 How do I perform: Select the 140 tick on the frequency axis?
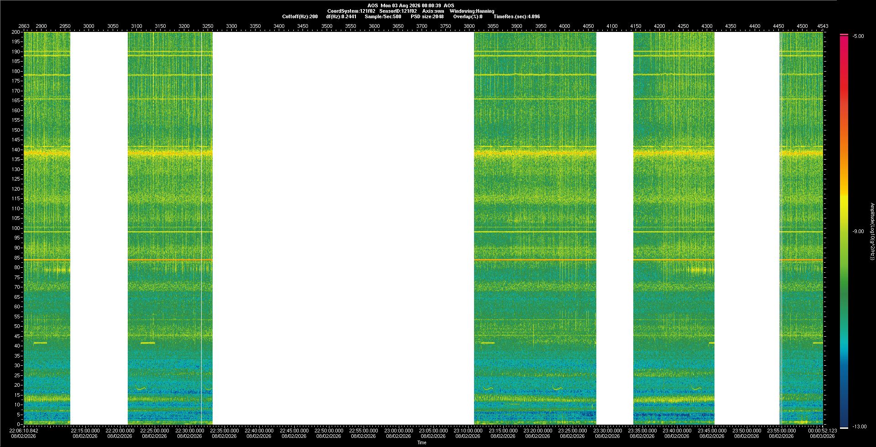(16, 150)
